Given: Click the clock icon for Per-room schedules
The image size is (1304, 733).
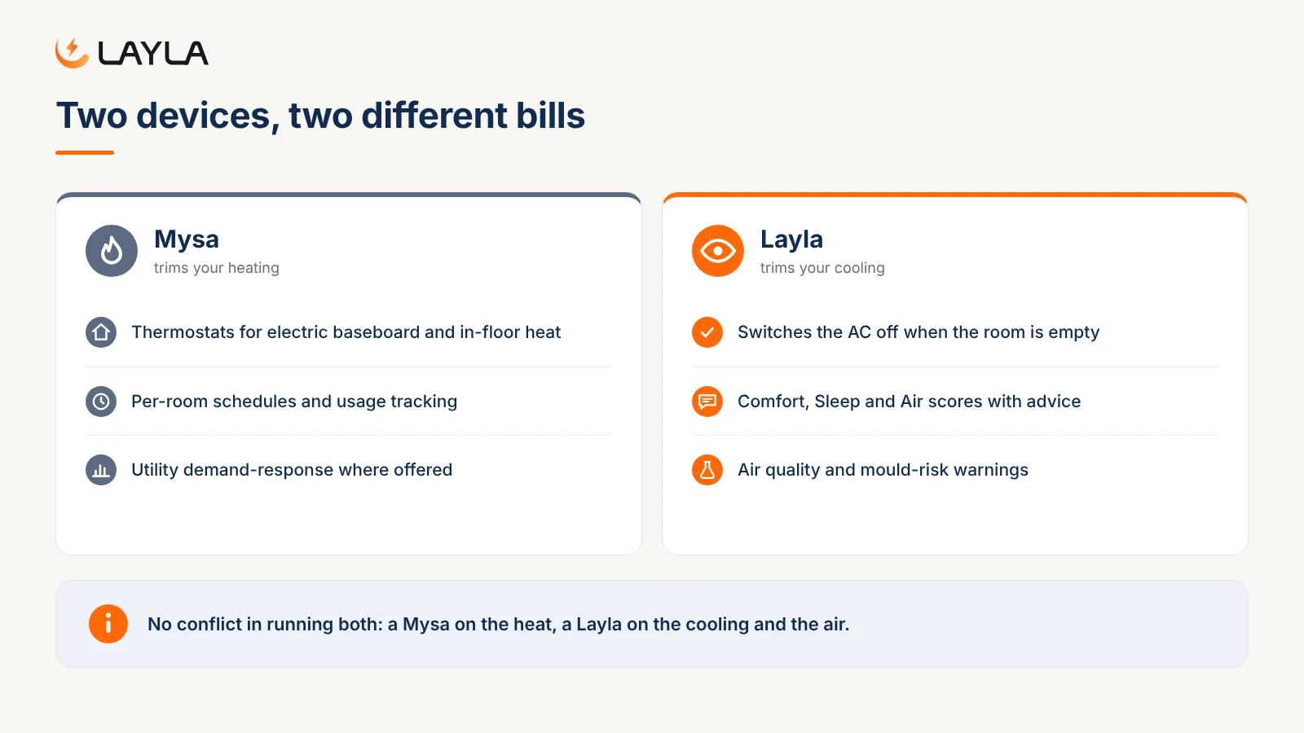Looking at the screenshot, I should [101, 402].
